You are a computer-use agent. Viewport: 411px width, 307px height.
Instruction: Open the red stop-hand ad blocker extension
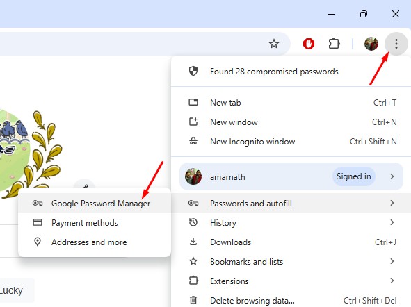pyautogui.click(x=309, y=44)
